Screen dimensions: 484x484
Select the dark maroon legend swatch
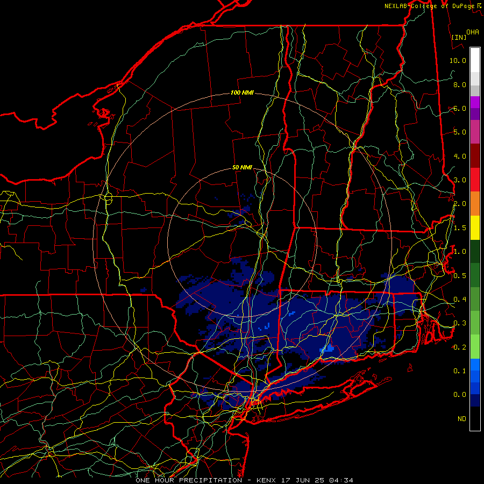pyautogui.click(x=475, y=156)
